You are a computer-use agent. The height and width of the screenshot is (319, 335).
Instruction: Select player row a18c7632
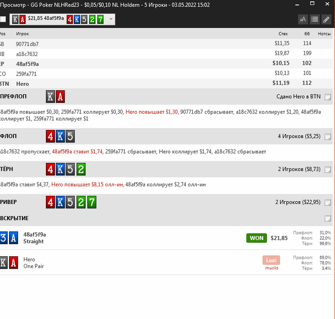[166, 54]
